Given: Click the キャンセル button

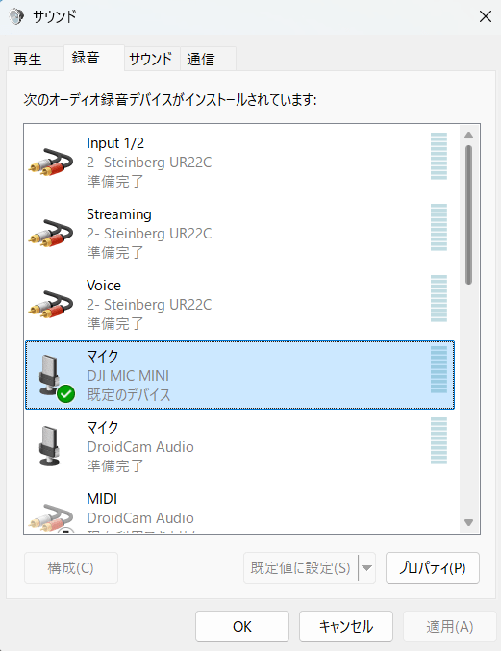Looking at the screenshot, I should [x=346, y=626].
